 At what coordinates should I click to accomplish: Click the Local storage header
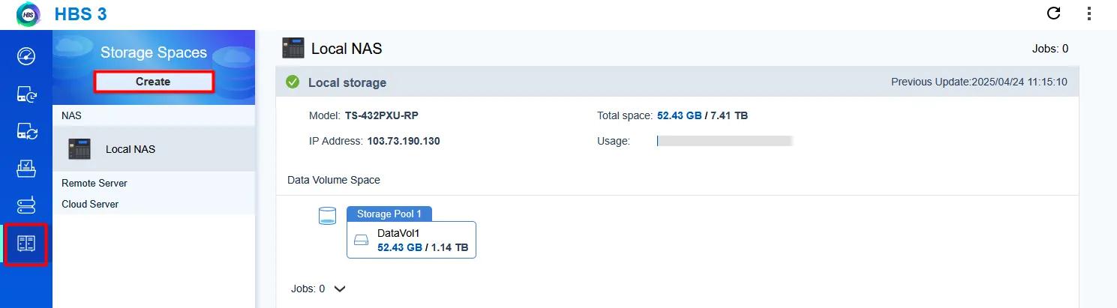point(347,82)
